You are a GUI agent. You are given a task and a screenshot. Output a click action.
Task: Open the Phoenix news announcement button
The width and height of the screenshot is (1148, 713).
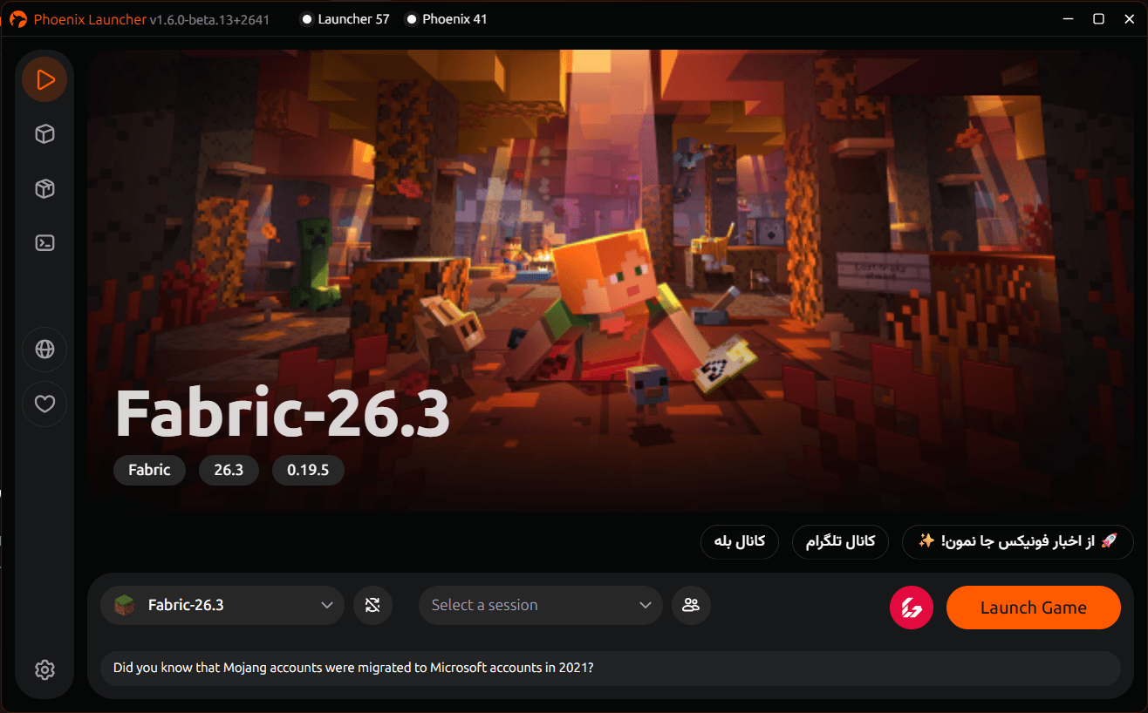(x=1018, y=541)
